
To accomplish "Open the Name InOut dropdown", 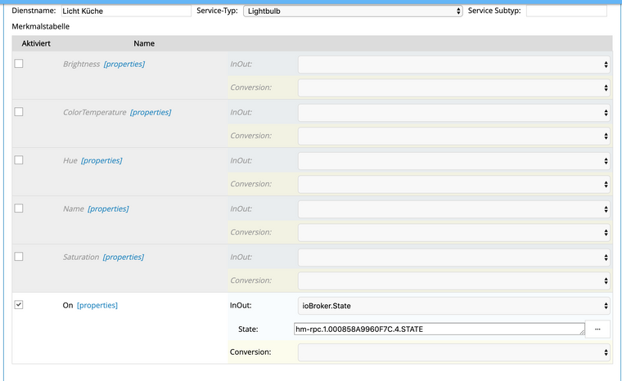I will (x=454, y=209).
